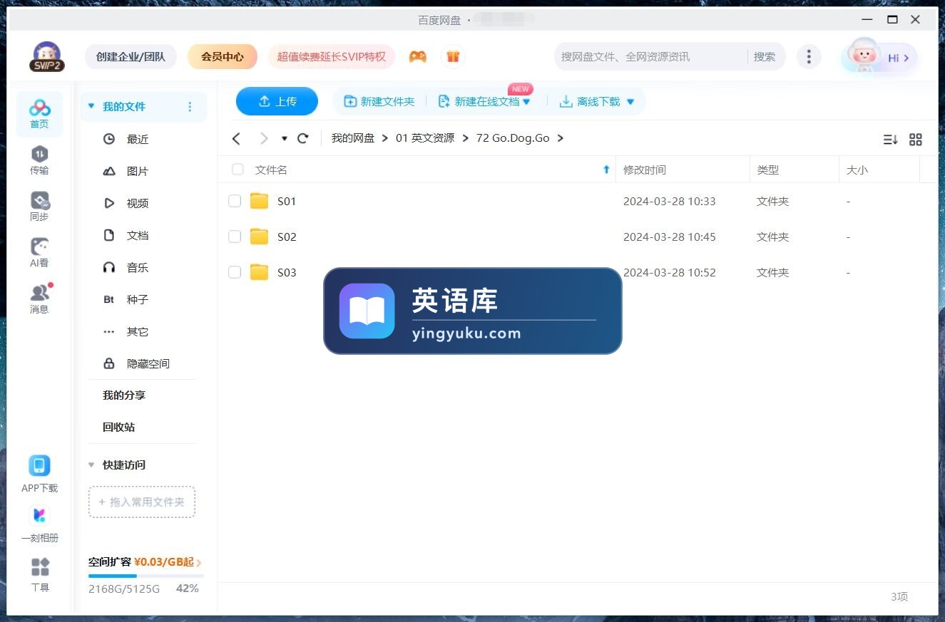Click 超值续费延长SVIP特权 promo
945x622 pixels.
332,56
